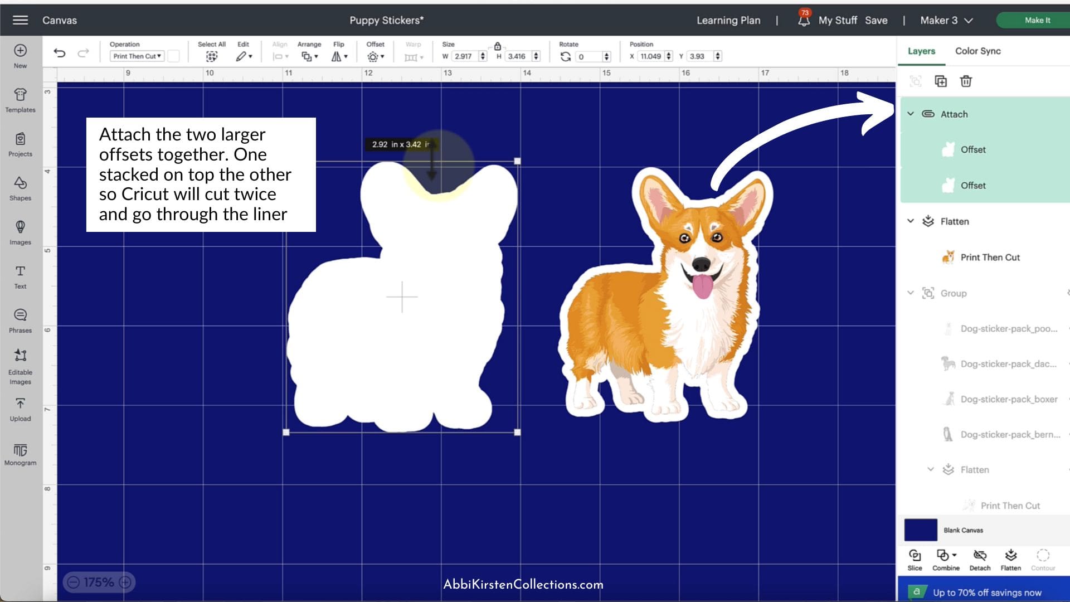The height and width of the screenshot is (602, 1070).
Task: Click the Monogram sidebar icon
Action: 20,454
